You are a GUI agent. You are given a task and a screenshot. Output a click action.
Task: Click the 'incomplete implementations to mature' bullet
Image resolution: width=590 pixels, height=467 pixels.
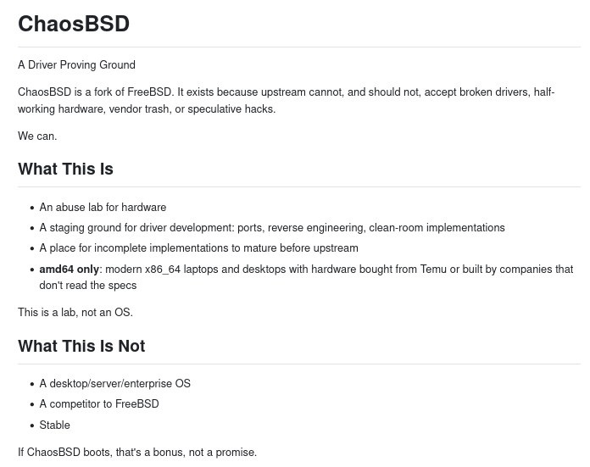click(x=198, y=248)
